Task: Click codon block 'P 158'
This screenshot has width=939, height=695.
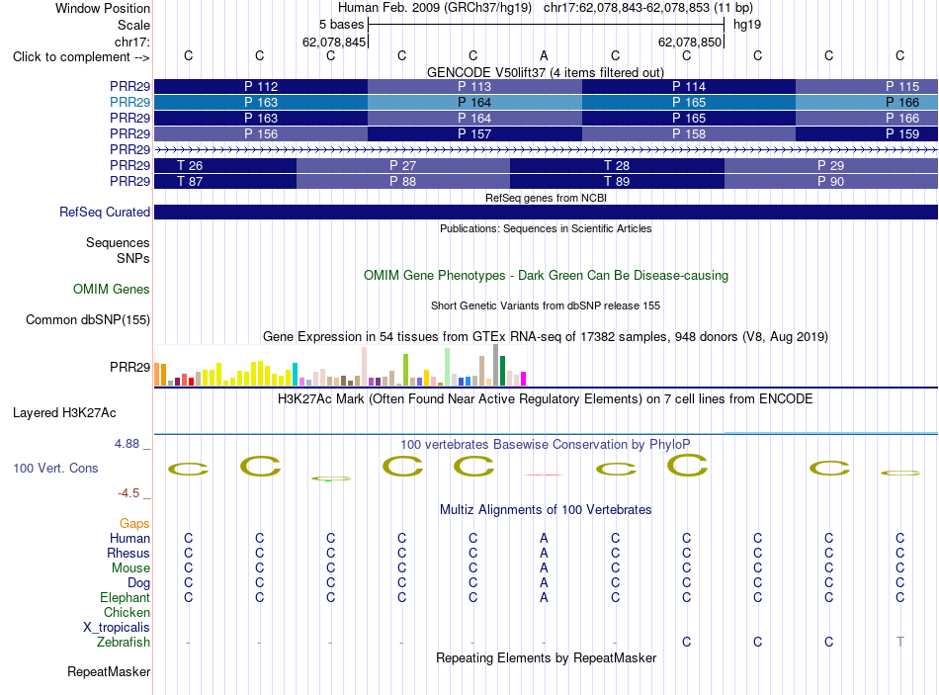Action: click(x=689, y=134)
